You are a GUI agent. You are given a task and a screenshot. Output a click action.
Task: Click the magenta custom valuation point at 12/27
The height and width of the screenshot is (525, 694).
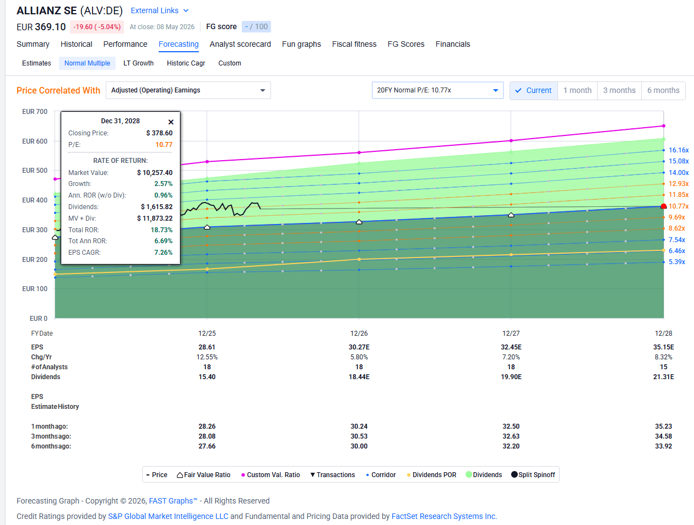pyautogui.click(x=511, y=140)
